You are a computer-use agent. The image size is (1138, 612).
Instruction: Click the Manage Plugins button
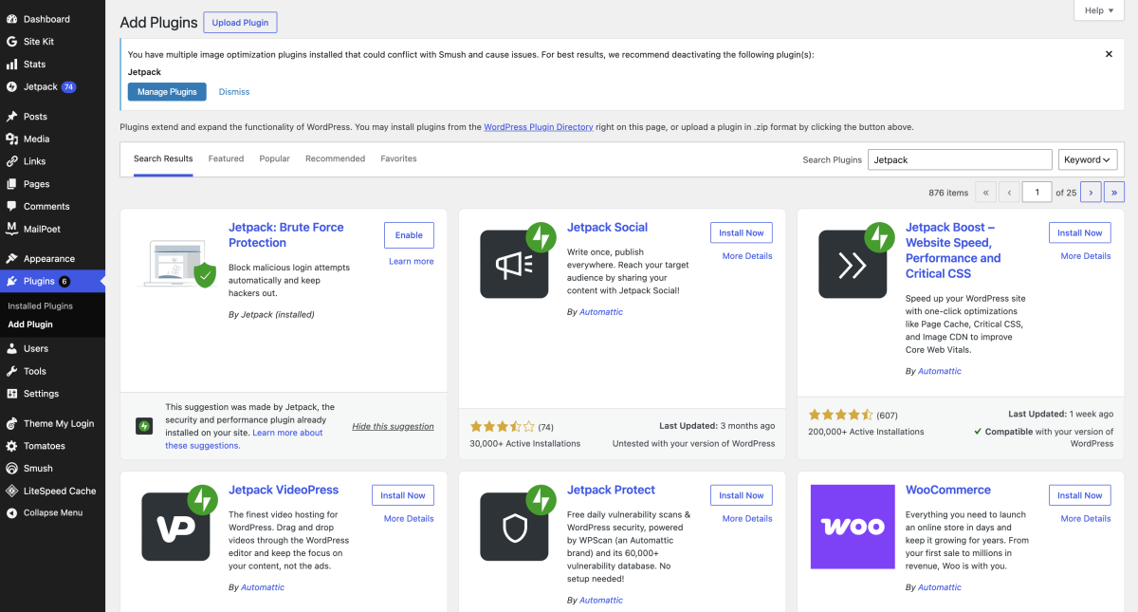tap(167, 92)
